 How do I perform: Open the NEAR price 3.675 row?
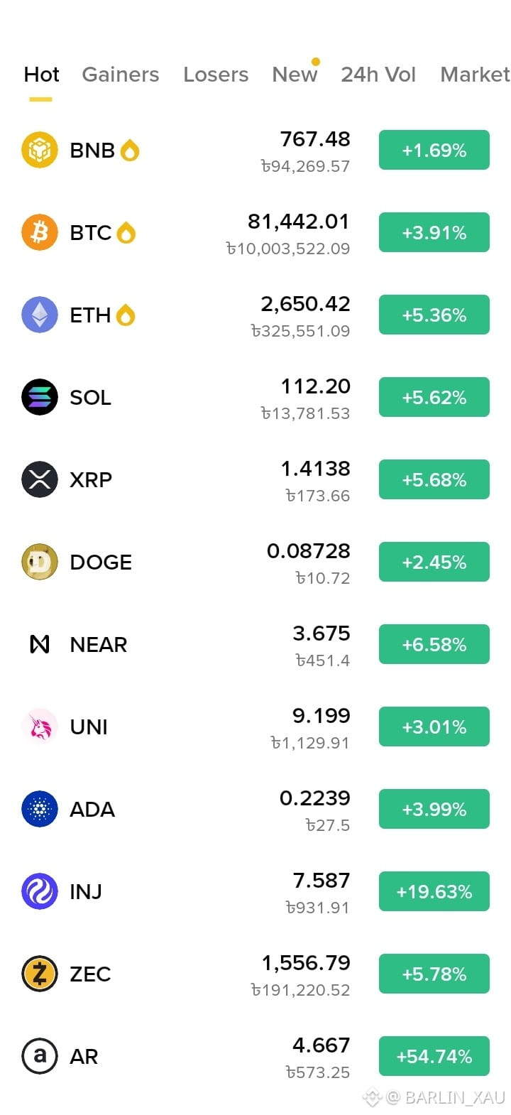pos(255,644)
